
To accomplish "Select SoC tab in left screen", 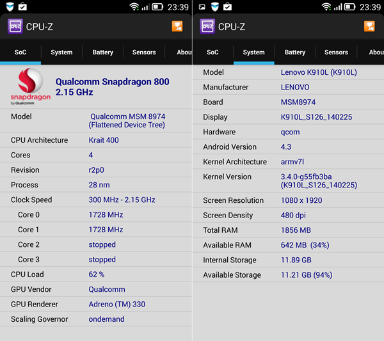I will coord(20,52).
